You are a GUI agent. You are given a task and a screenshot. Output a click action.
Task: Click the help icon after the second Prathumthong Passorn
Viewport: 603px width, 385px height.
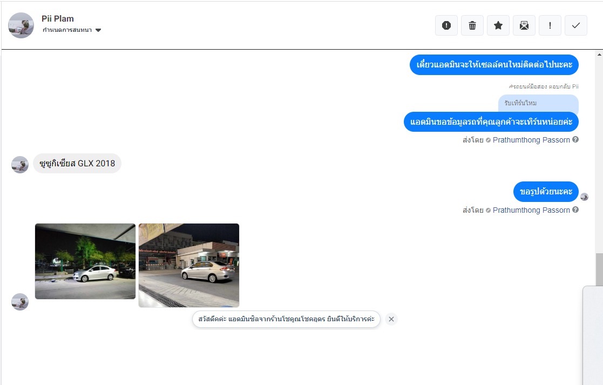pos(575,210)
